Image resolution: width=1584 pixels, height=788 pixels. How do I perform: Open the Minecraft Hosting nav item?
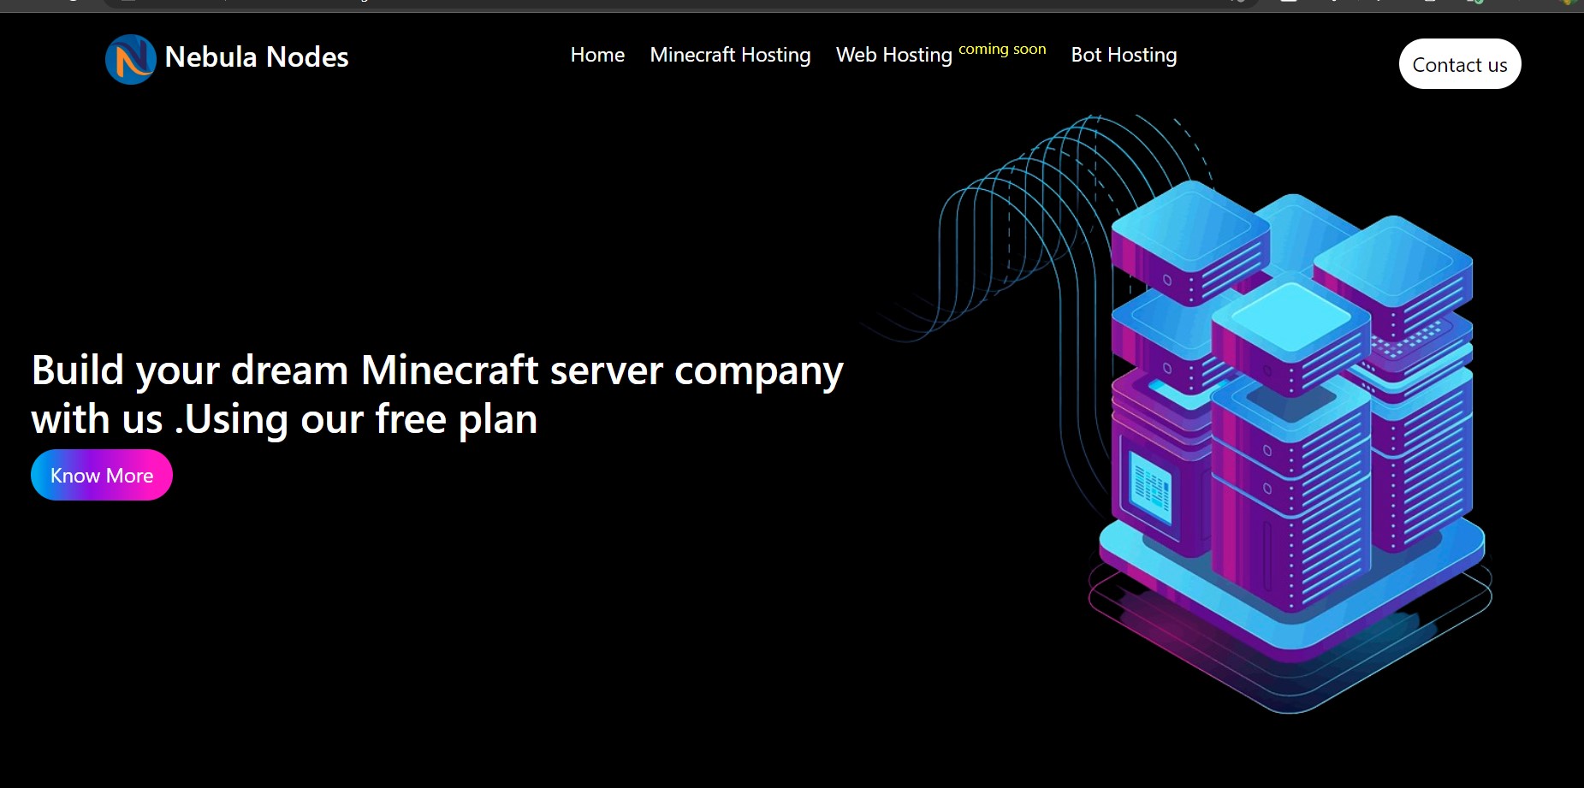coord(730,55)
